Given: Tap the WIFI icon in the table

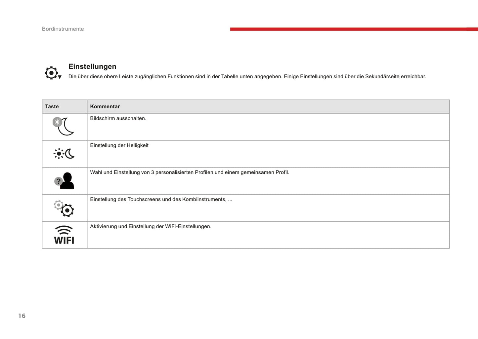Looking at the screenshot, I should pos(64,235).
